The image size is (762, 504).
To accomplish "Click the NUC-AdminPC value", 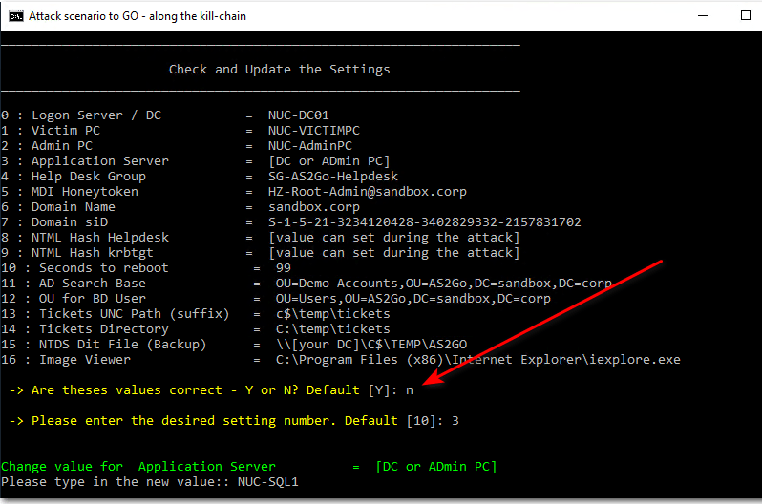I will coord(309,146).
